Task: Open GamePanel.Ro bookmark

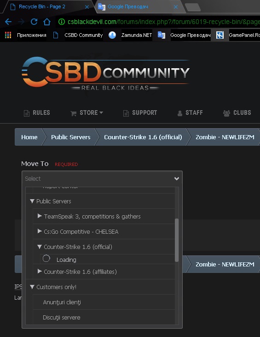Action: point(244,35)
